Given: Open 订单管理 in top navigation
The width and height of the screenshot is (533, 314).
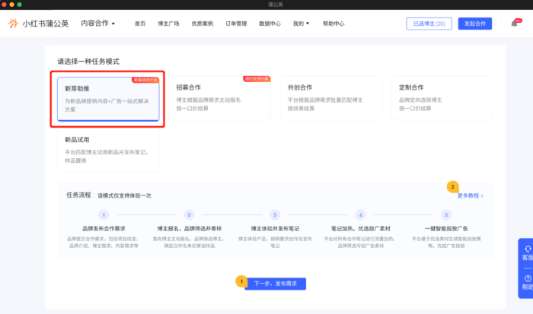Looking at the screenshot, I should pyautogui.click(x=234, y=24).
